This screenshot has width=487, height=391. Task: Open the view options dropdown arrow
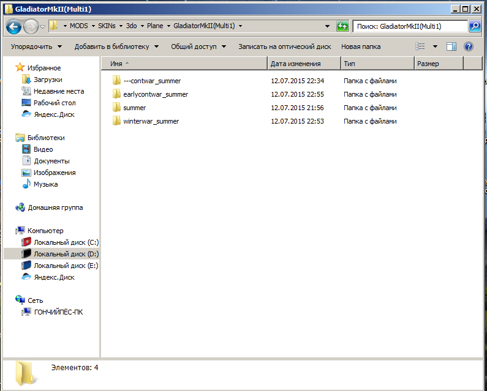[x=435, y=47]
